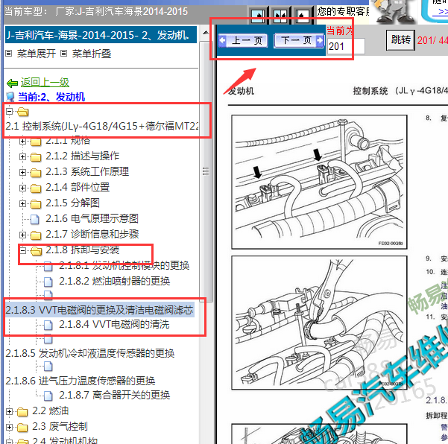Click the folder icon of 2.2 燃油
The height and width of the screenshot is (444, 448).
[22, 412]
